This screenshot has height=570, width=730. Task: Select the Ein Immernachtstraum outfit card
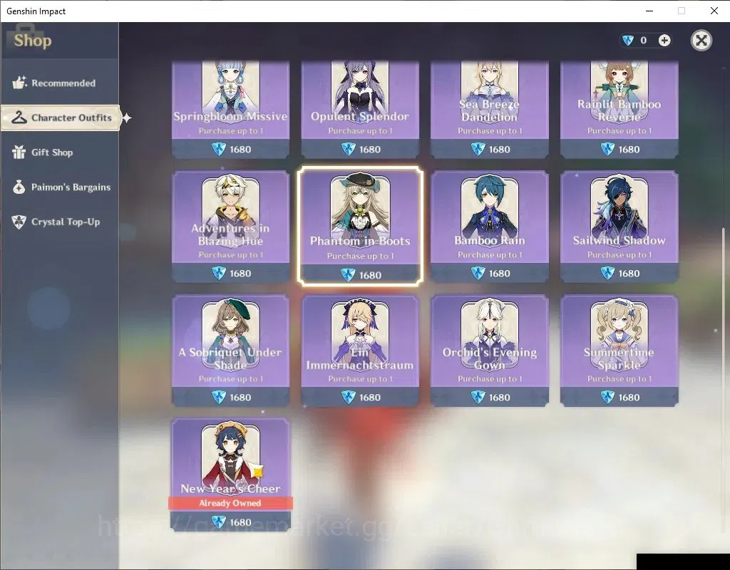(360, 351)
